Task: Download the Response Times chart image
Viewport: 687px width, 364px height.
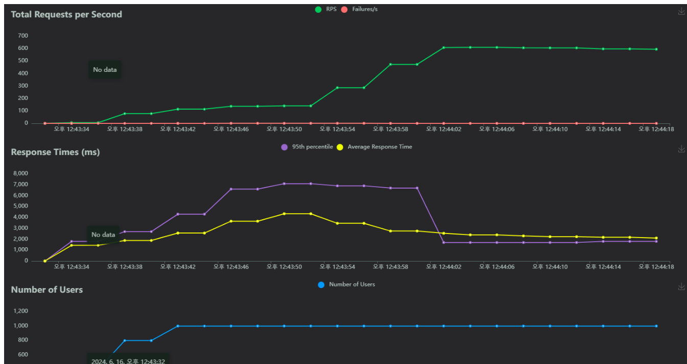Action: pyautogui.click(x=681, y=149)
